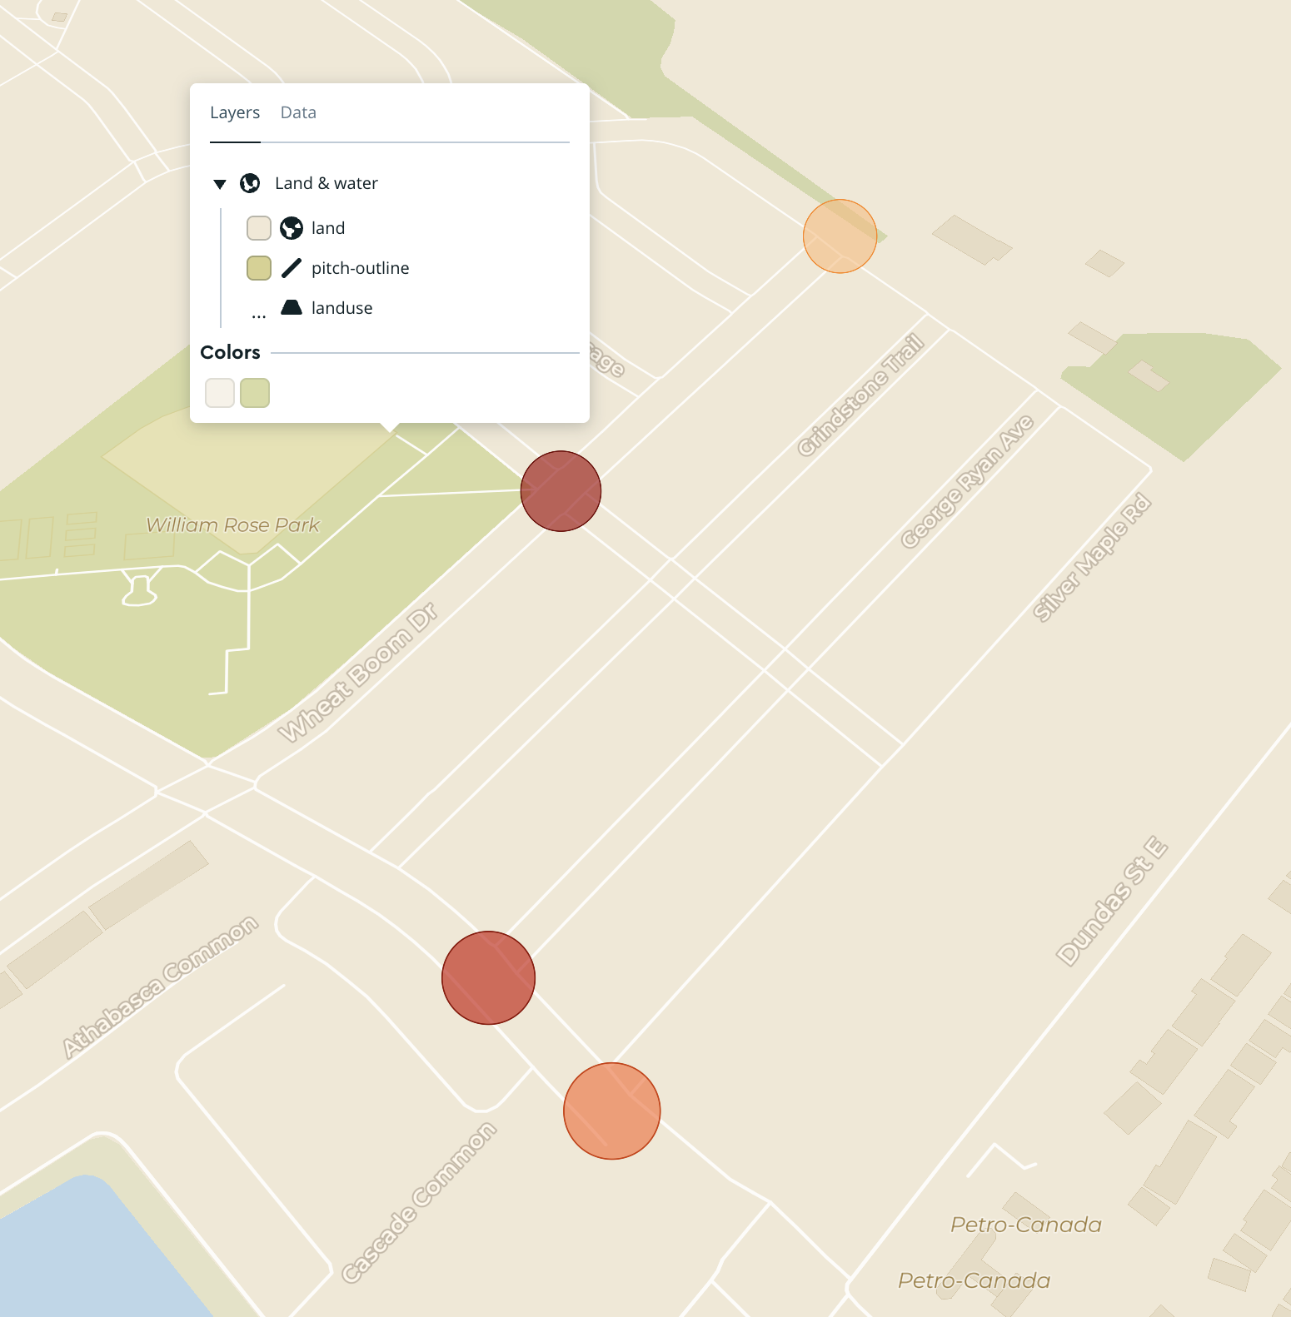This screenshot has width=1291, height=1317.
Task: Click the Silver Maple Rd label
Action: pyautogui.click(x=1091, y=557)
